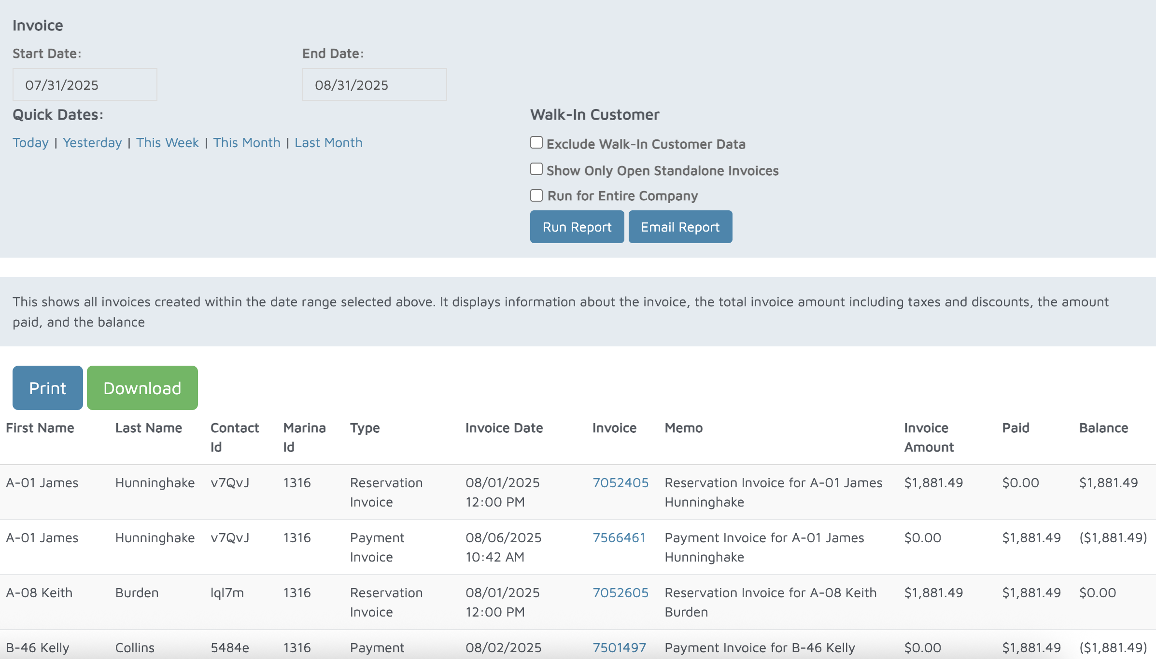Select the Today quick date link

pos(30,143)
